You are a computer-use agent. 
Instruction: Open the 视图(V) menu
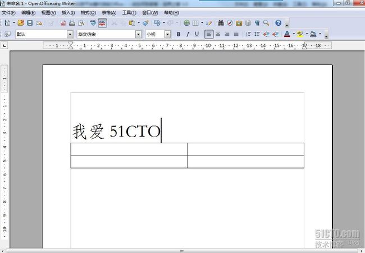(48, 13)
